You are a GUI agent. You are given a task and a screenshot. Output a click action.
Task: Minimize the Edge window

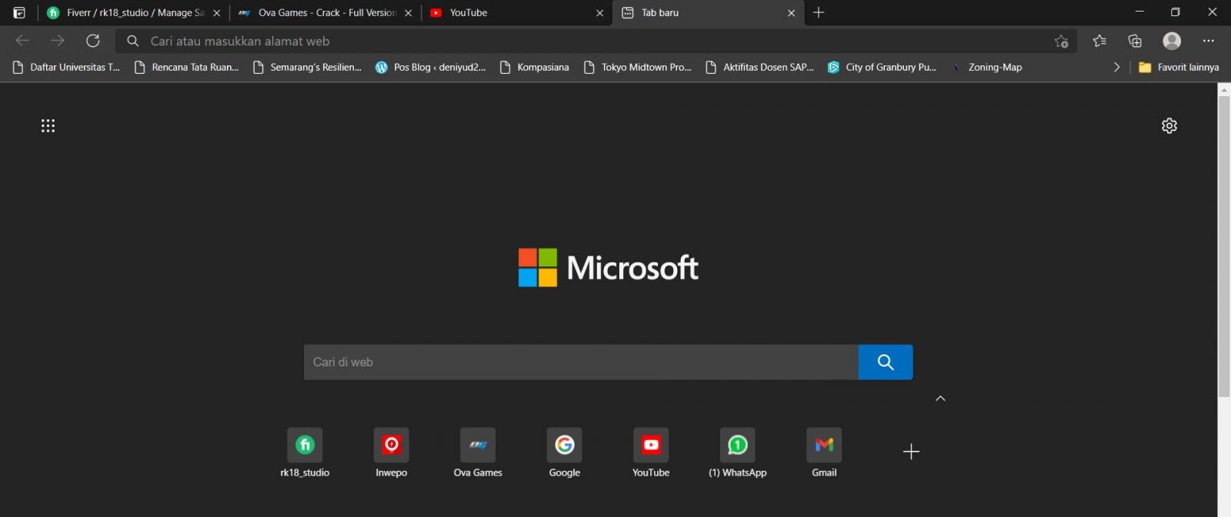pos(1139,12)
